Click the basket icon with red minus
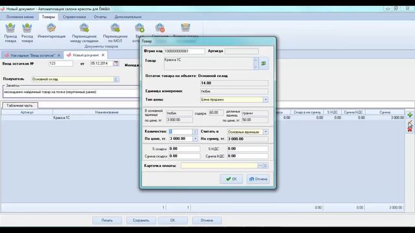 pyautogui.click(x=160, y=28)
